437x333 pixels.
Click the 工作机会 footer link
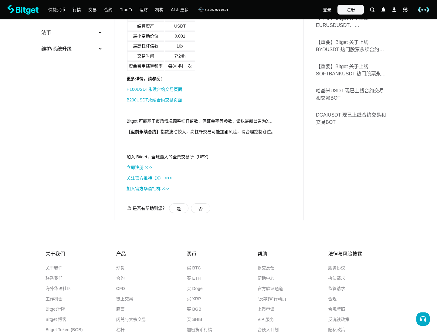(54, 299)
